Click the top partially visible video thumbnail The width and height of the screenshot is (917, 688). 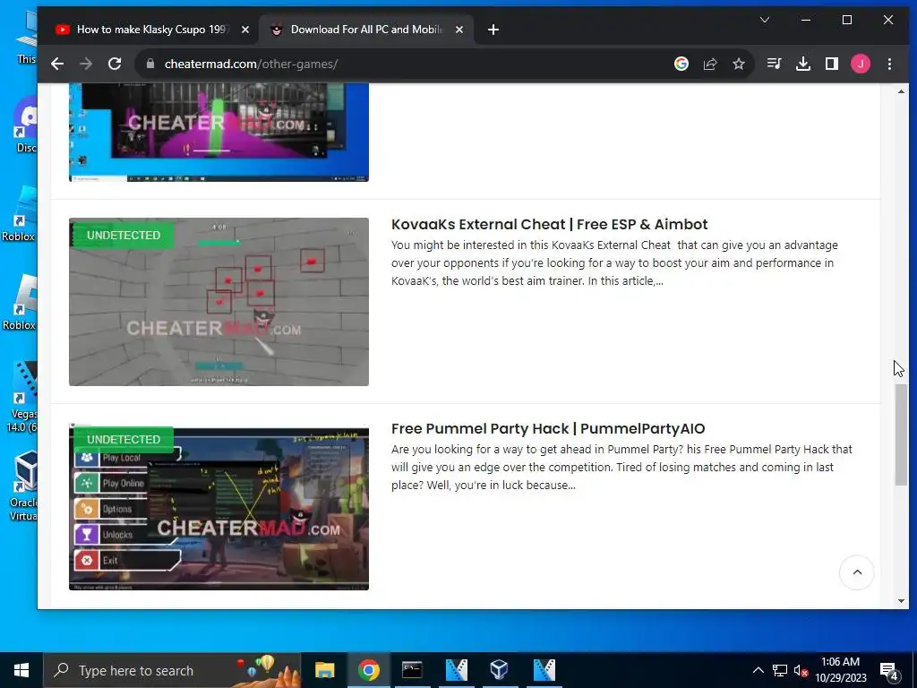(219, 133)
